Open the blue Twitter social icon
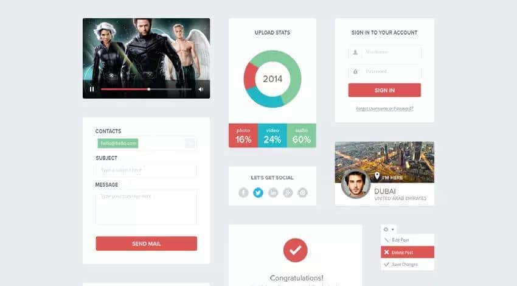This screenshot has height=286, width=517. pos(258,192)
